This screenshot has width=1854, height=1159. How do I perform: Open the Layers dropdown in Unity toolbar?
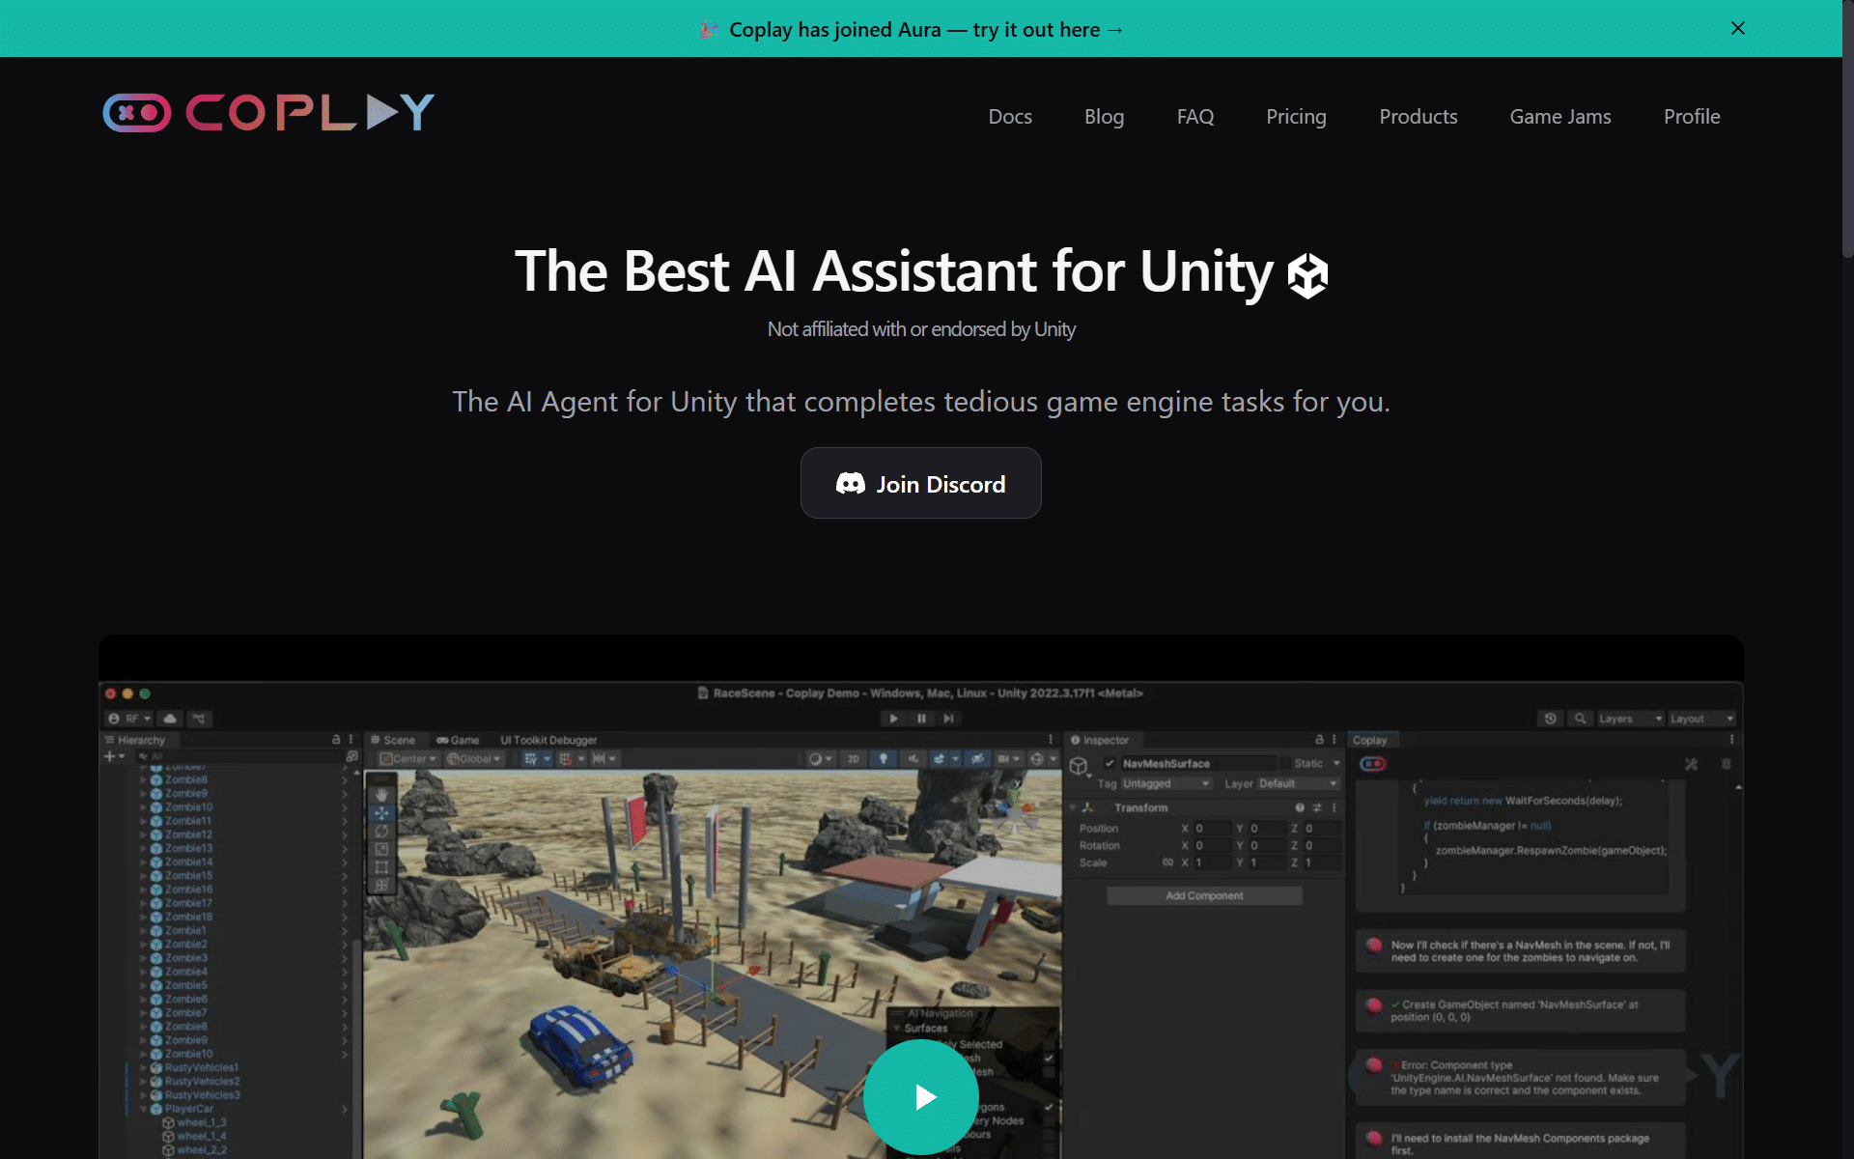(x=1630, y=719)
